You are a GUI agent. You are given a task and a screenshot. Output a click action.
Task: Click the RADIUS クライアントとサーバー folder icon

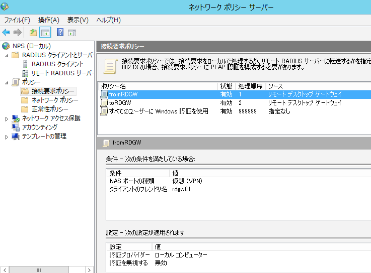(x=16, y=55)
